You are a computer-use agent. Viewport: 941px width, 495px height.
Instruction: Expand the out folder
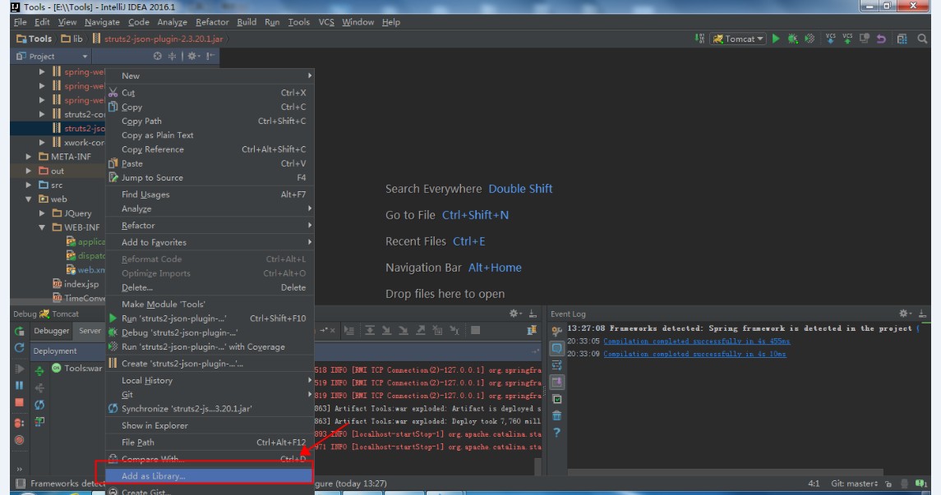[x=28, y=171]
